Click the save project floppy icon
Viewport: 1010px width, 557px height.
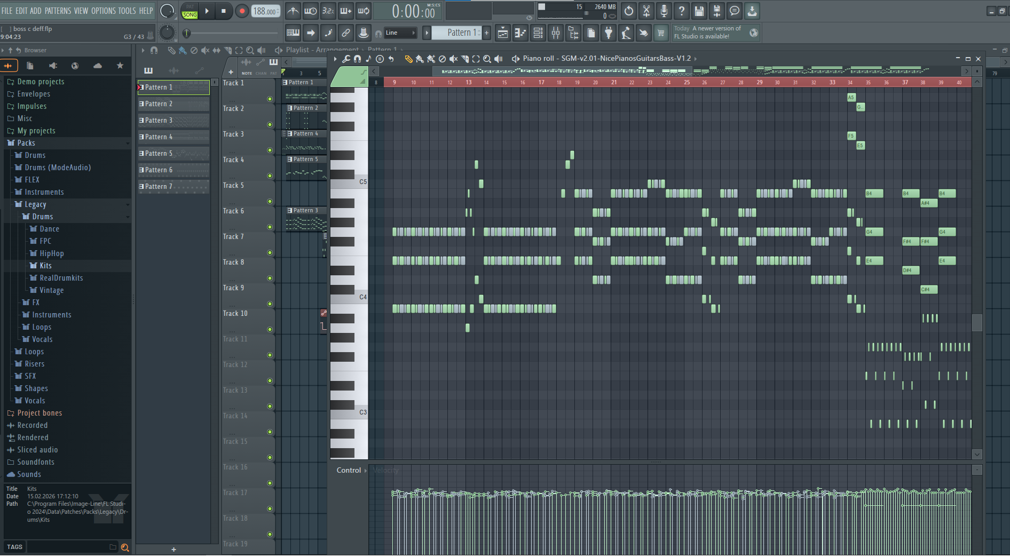point(699,11)
